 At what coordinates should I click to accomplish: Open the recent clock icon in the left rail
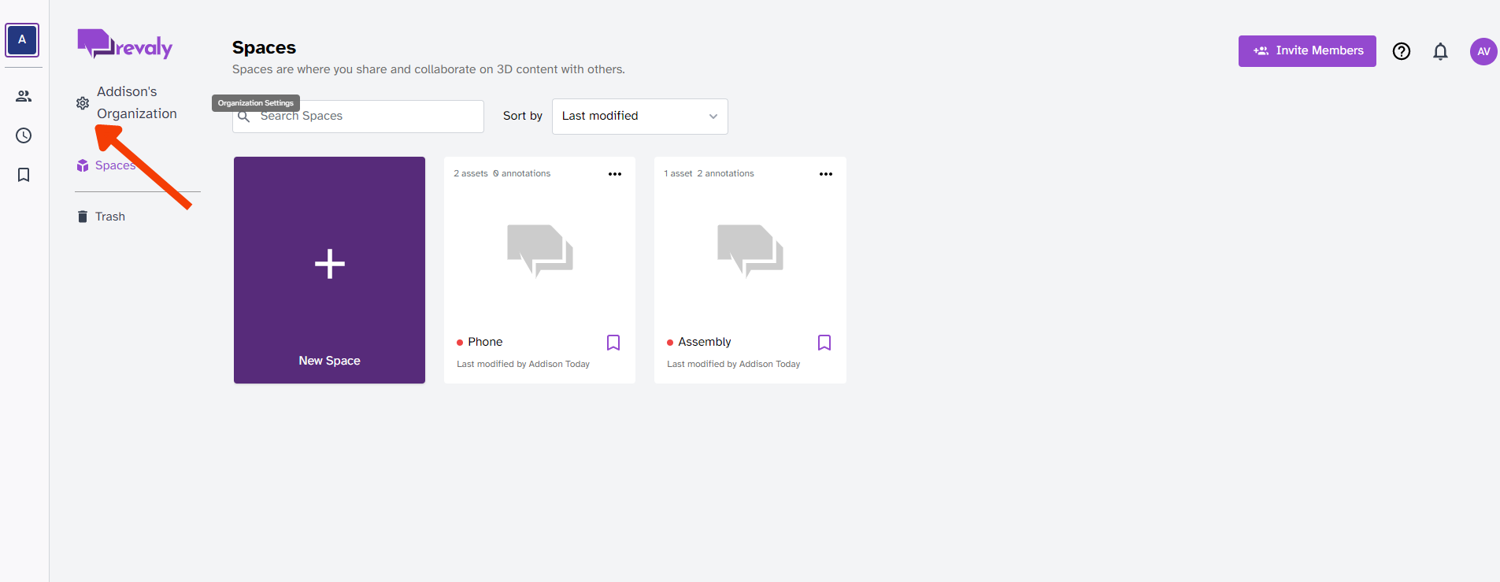coord(24,135)
